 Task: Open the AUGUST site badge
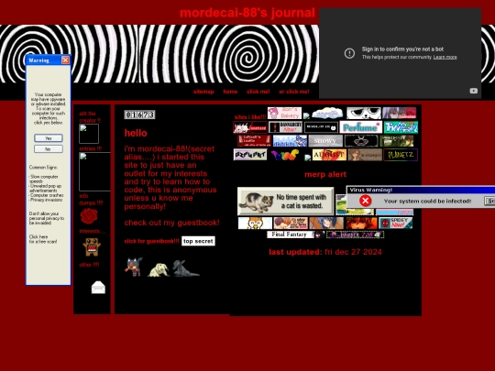pyautogui.click(x=329, y=155)
